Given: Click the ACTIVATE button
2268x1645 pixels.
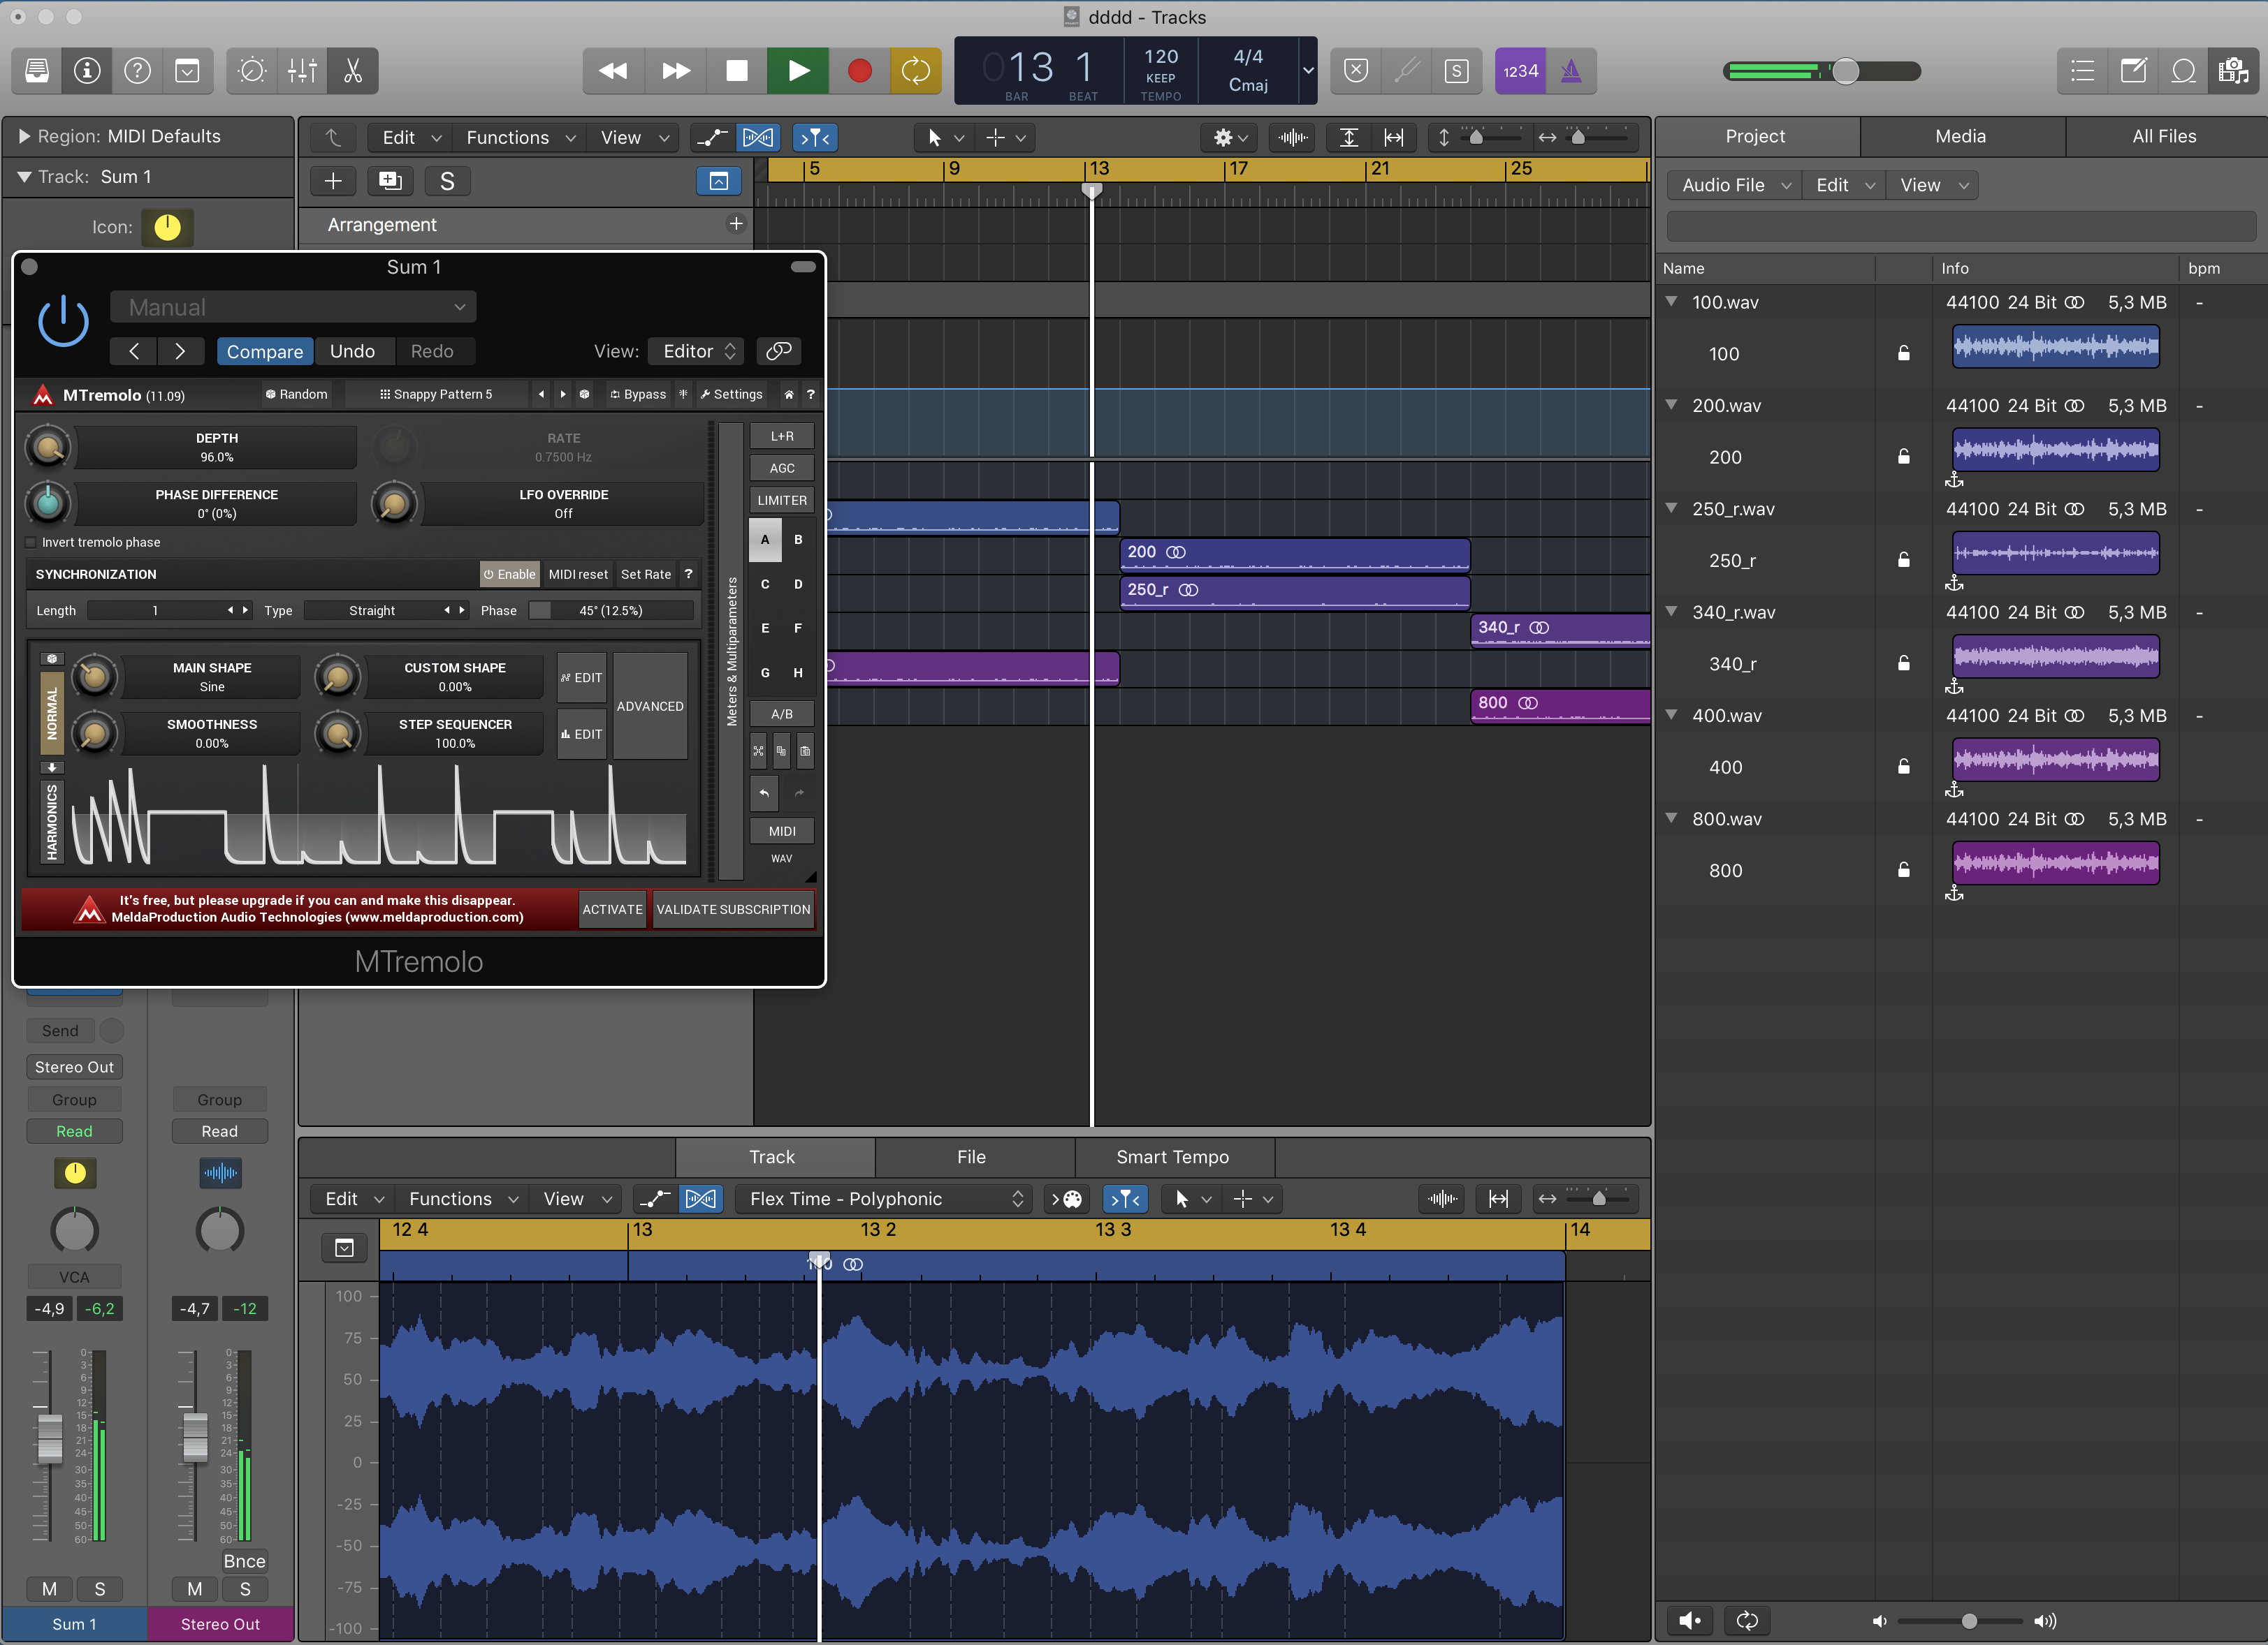Looking at the screenshot, I should click(612, 910).
